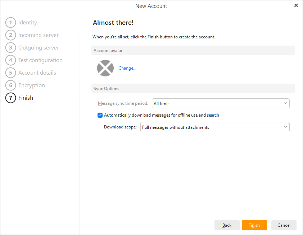Click the Change... avatar link
Image resolution: width=303 pixels, height=235 pixels.
(127, 68)
